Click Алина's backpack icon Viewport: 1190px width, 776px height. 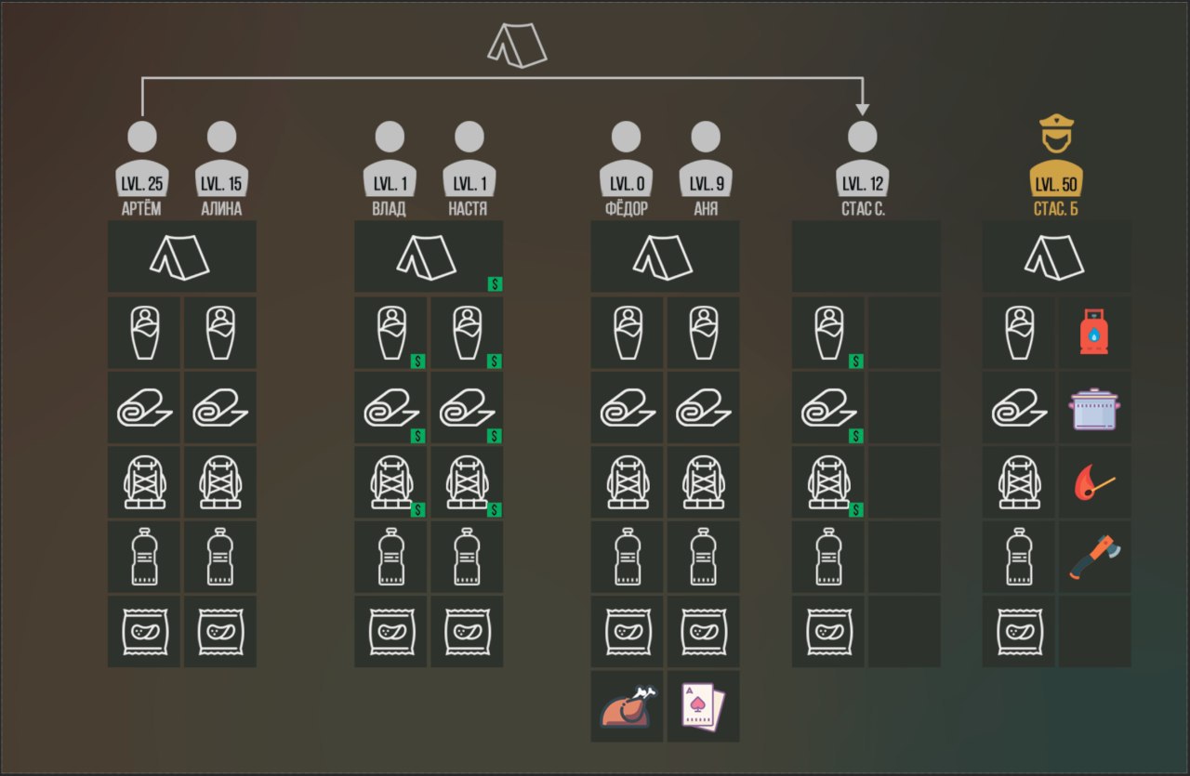(x=220, y=482)
